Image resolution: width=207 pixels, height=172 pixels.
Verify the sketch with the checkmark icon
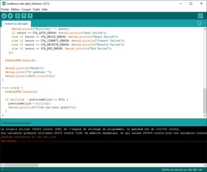(x=4, y=16)
